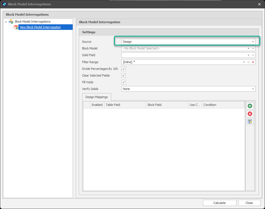Uncheck the Clear Selected Fields checkbox
The height and width of the screenshot is (209, 265).
point(124,75)
